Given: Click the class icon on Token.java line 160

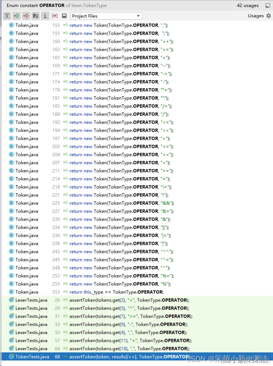Looking at the screenshot, I should tap(11, 41).
